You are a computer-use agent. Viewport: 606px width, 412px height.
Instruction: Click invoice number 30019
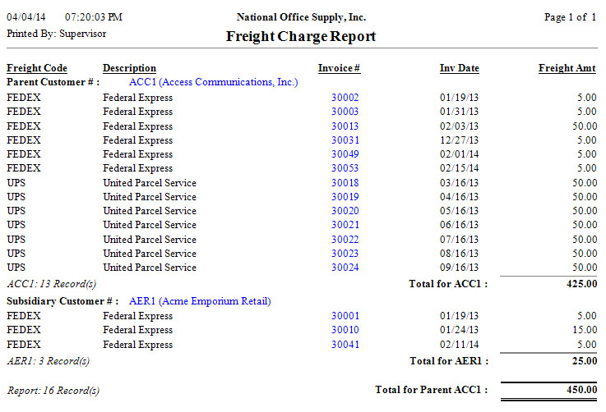tap(345, 197)
